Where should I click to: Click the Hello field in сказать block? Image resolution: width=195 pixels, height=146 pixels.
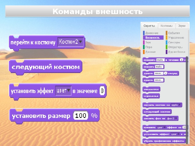point(159,67)
